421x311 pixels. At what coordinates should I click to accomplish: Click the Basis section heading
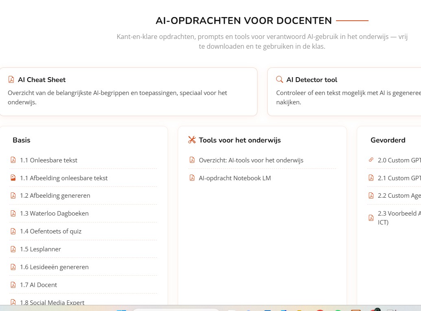click(x=22, y=140)
